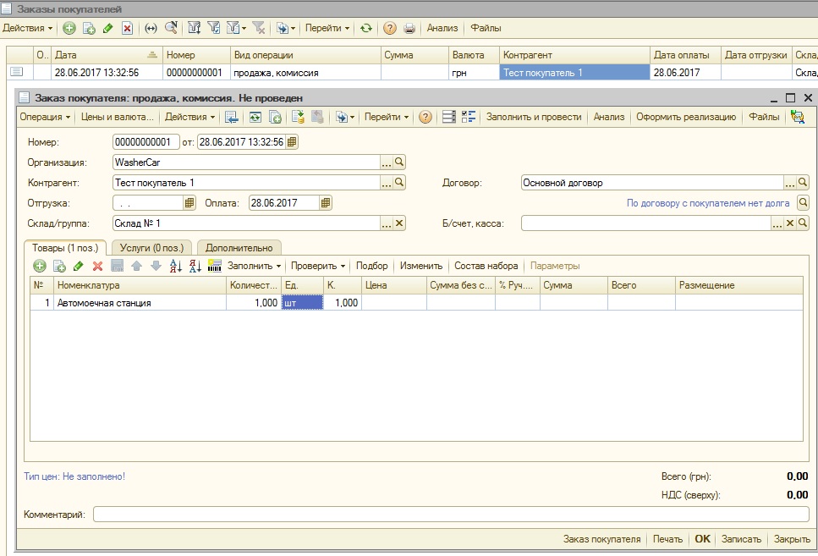Image resolution: width=818 pixels, height=556 pixels.
Task: Open the calendar picker beside the Оплата date
Action: pyautogui.click(x=326, y=202)
